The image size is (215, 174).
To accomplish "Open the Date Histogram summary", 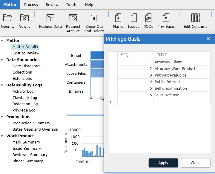I will pyautogui.click(x=27, y=66).
